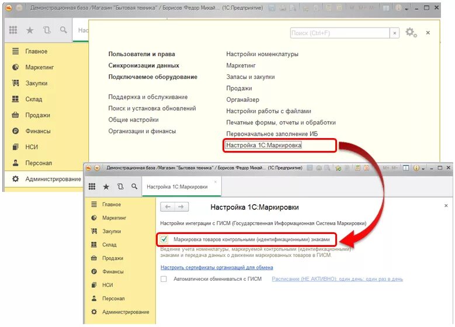This screenshot has width=455, height=327.
Task: Open Настройки работы с файлами
Action: [269, 111]
